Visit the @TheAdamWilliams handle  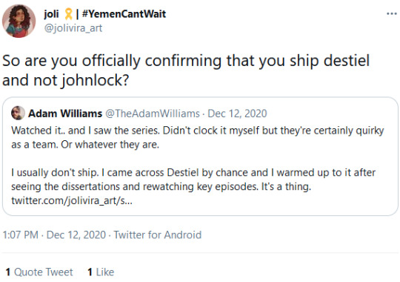pos(153,114)
